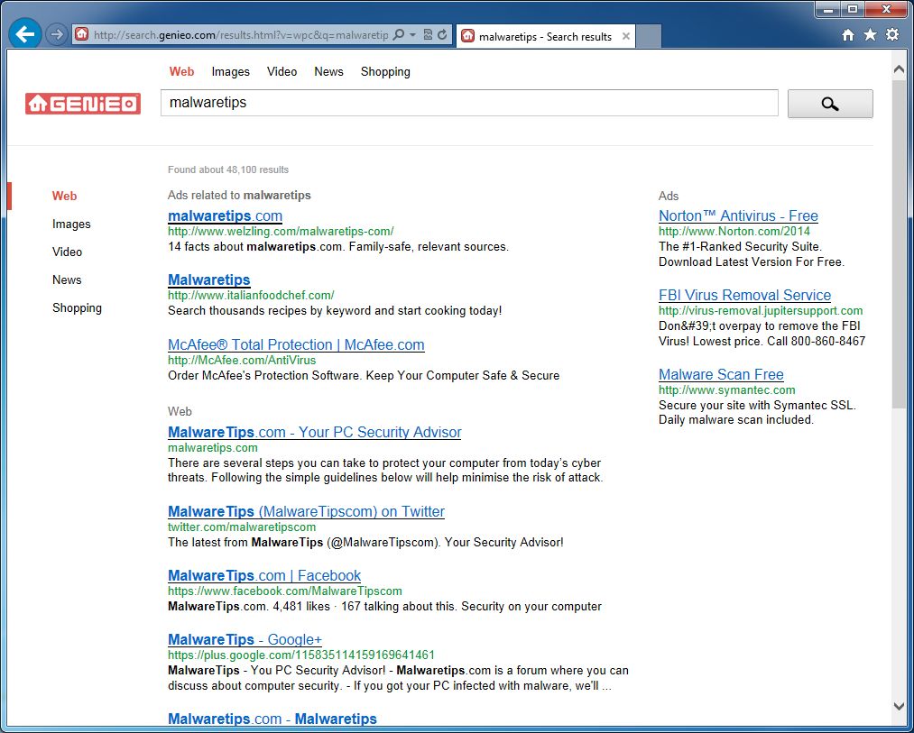The height and width of the screenshot is (733, 914).
Task: Go back with the browser back arrow
Action: [25, 34]
